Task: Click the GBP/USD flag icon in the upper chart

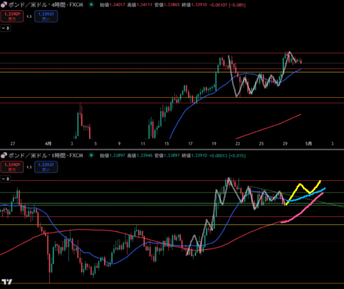Action: click(x=4, y=4)
